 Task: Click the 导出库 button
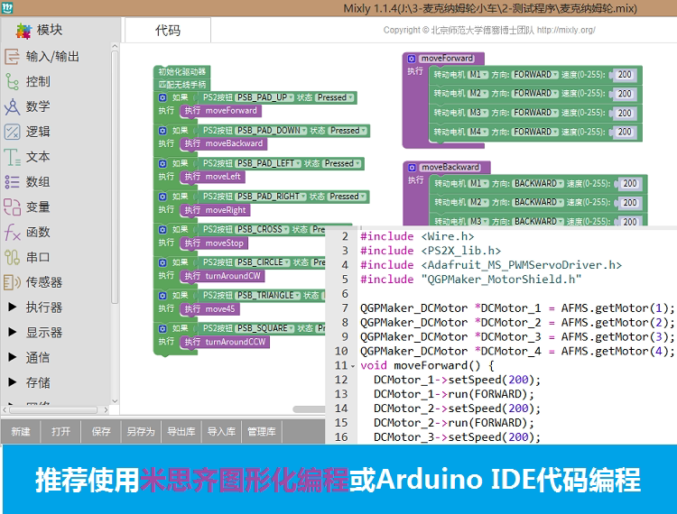pyautogui.click(x=181, y=432)
